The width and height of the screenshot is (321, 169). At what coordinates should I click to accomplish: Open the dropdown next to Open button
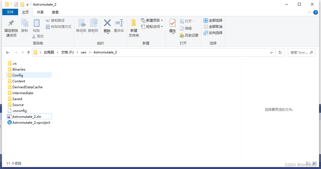194,21
